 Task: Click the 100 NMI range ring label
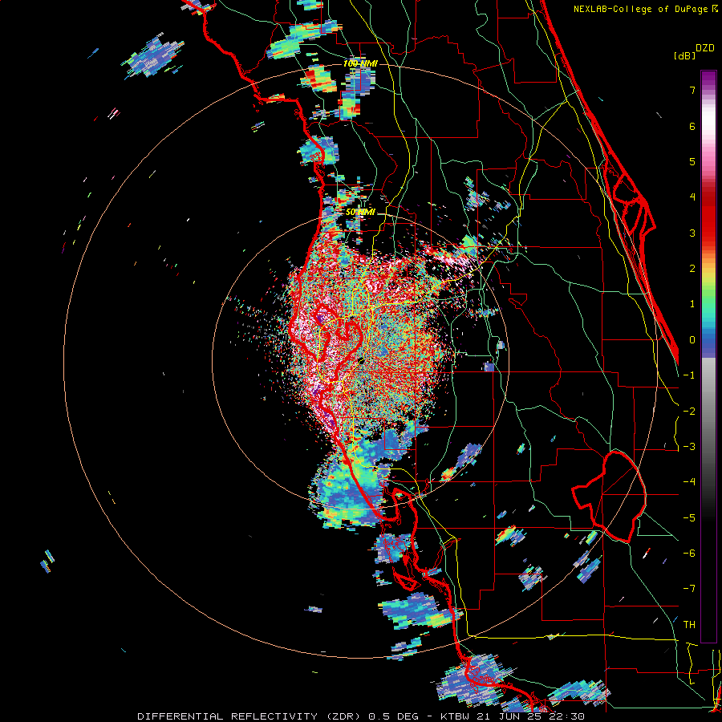tap(360, 63)
